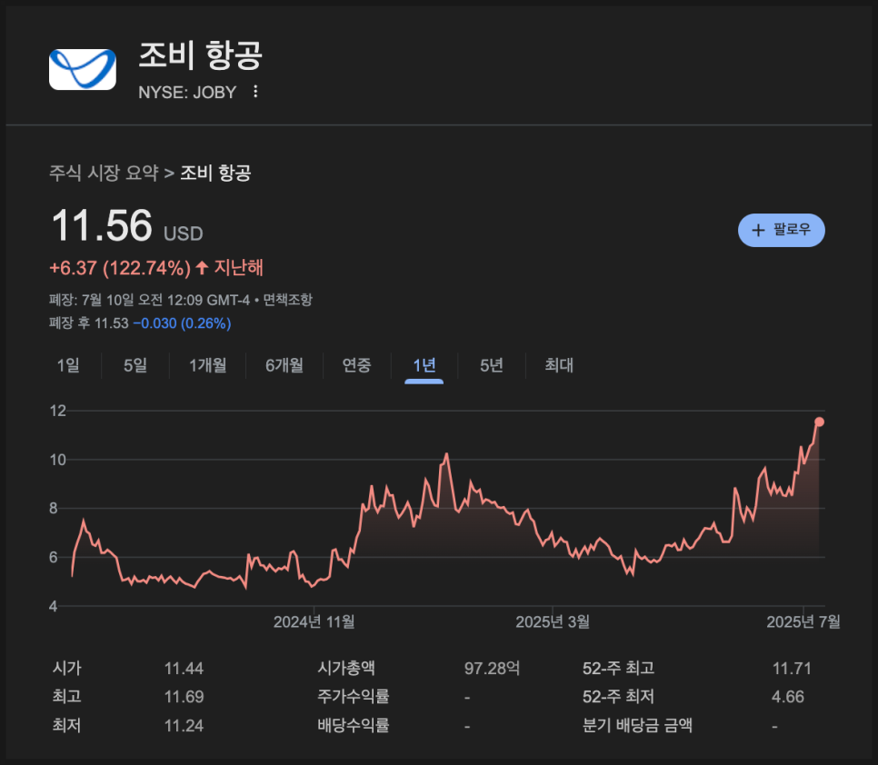The image size is (878, 765).
Task: Click the 2024년 11월 axis label
Action: pyautogui.click(x=314, y=621)
